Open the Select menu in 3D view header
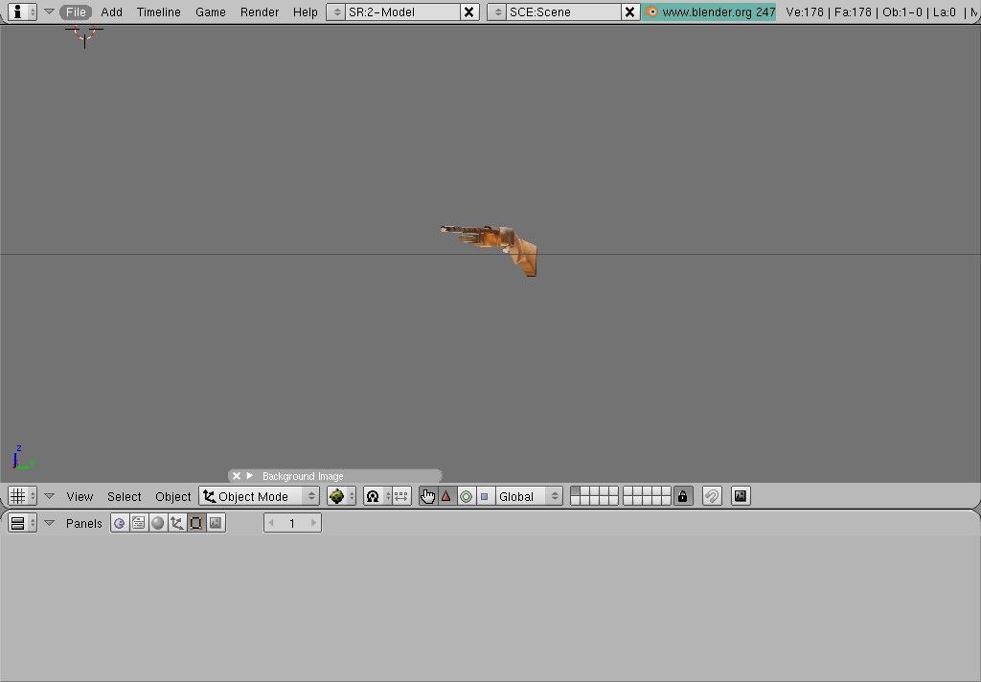This screenshot has width=981, height=682. 124,496
